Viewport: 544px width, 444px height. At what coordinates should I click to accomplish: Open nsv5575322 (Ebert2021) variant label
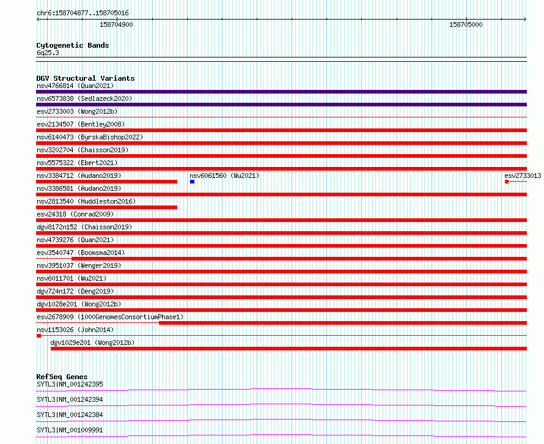pyautogui.click(x=77, y=163)
